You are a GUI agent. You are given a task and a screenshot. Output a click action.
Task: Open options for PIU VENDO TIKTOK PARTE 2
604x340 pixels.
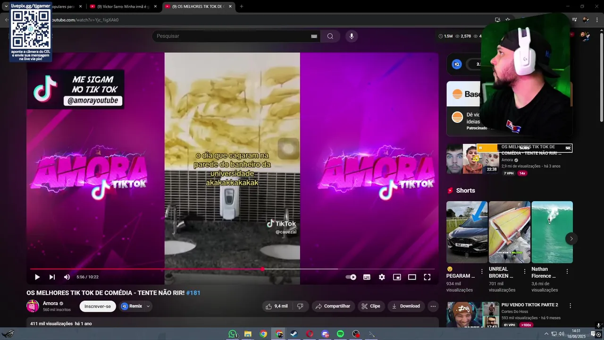(x=570, y=306)
